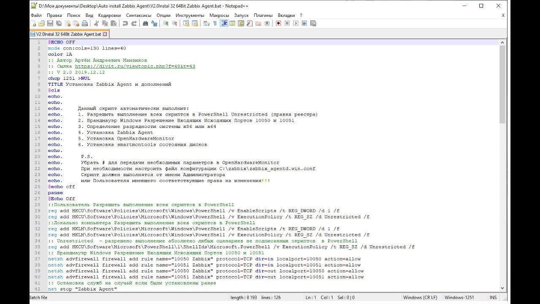
Task: Zoom out with the magnifier minus icon
Action: [x=174, y=24]
